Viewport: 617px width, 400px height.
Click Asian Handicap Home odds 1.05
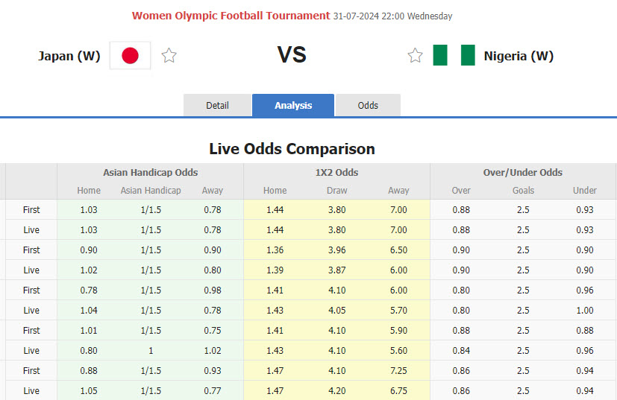(89, 390)
